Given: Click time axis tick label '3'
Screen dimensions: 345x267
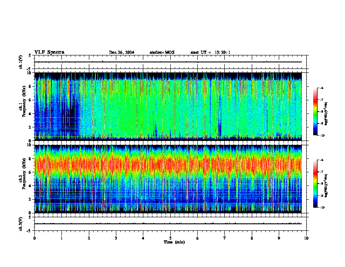Looking at the screenshot, I should (116, 238).
